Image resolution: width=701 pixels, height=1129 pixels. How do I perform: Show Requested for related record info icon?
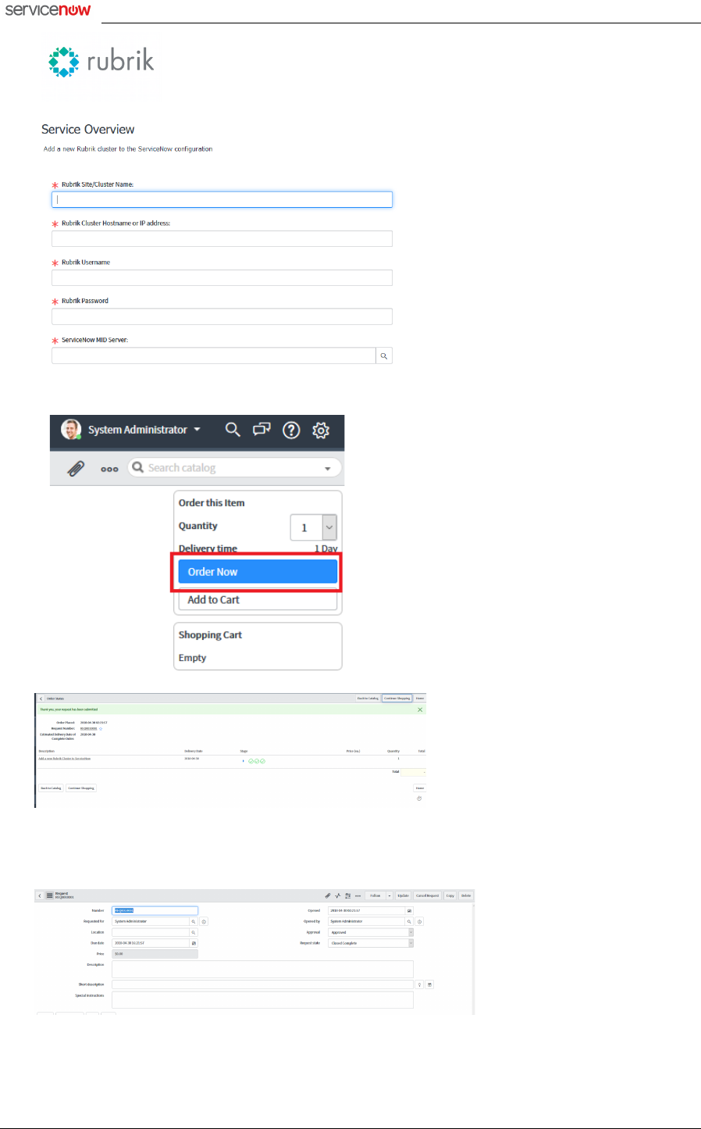click(x=204, y=922)
